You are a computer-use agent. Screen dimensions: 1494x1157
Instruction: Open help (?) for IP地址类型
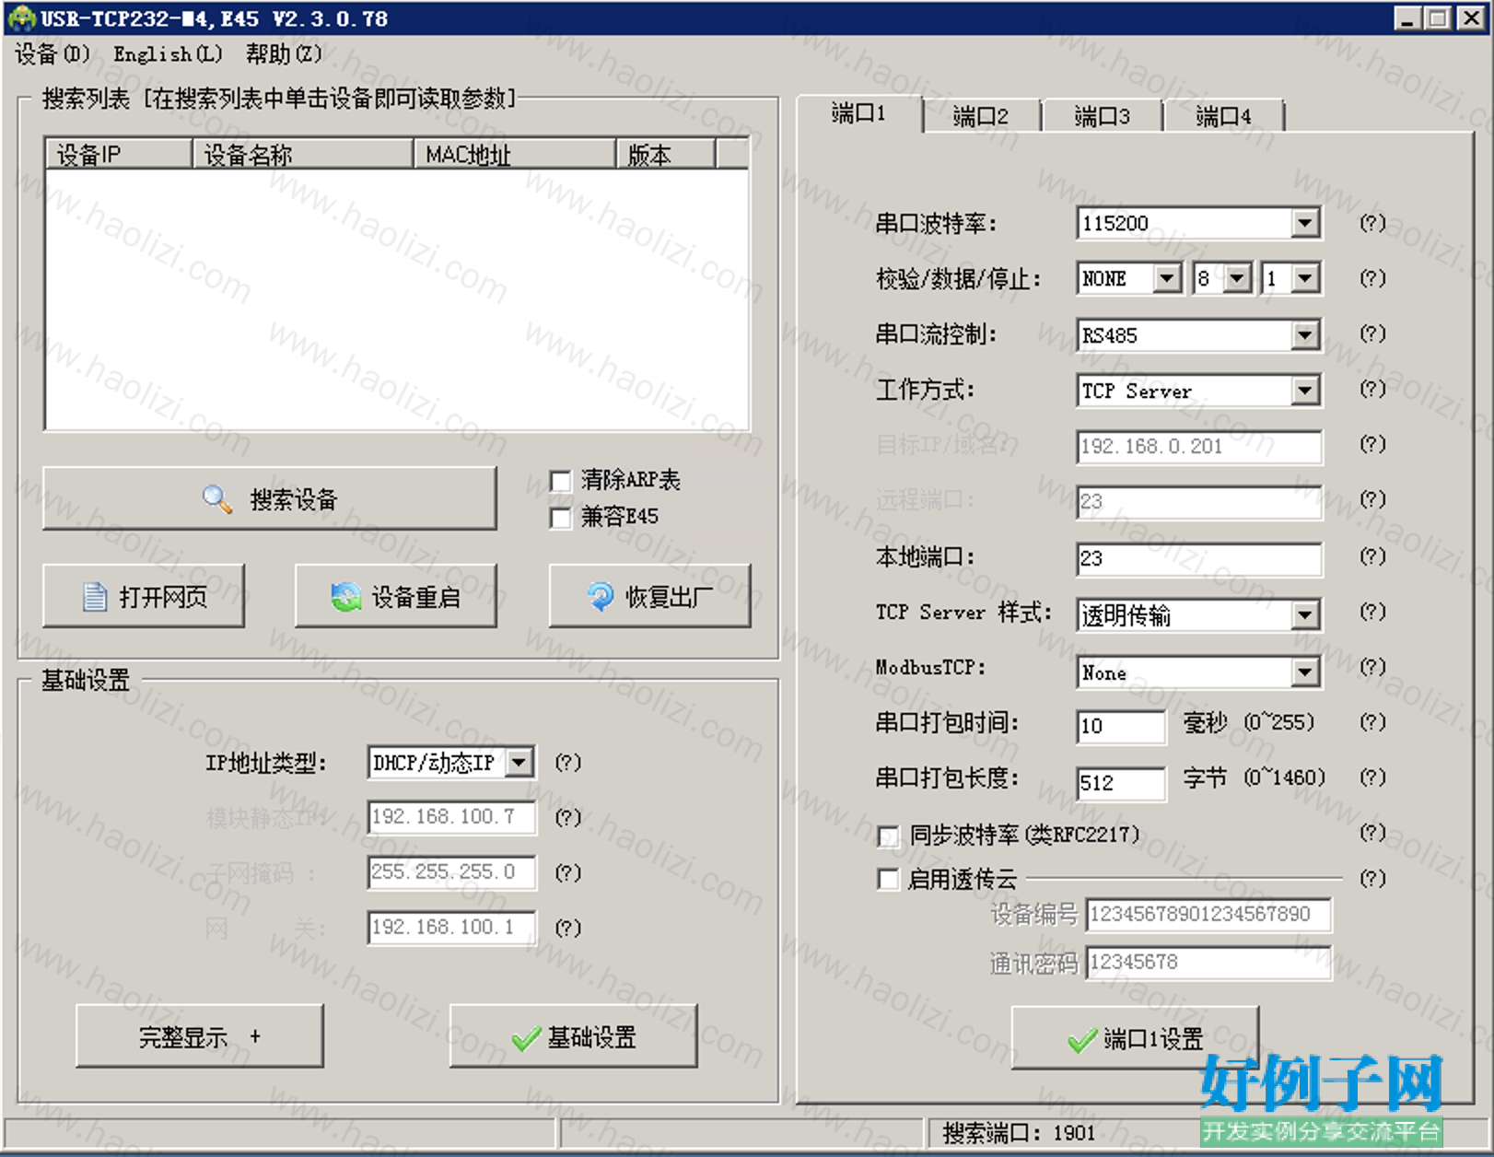tap(567, 762)
